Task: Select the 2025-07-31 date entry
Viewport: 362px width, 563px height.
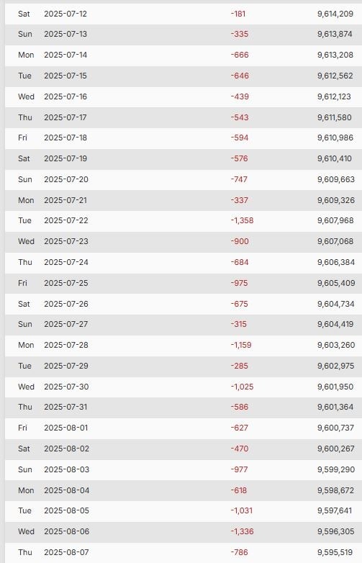Action: tap(65, 407)
